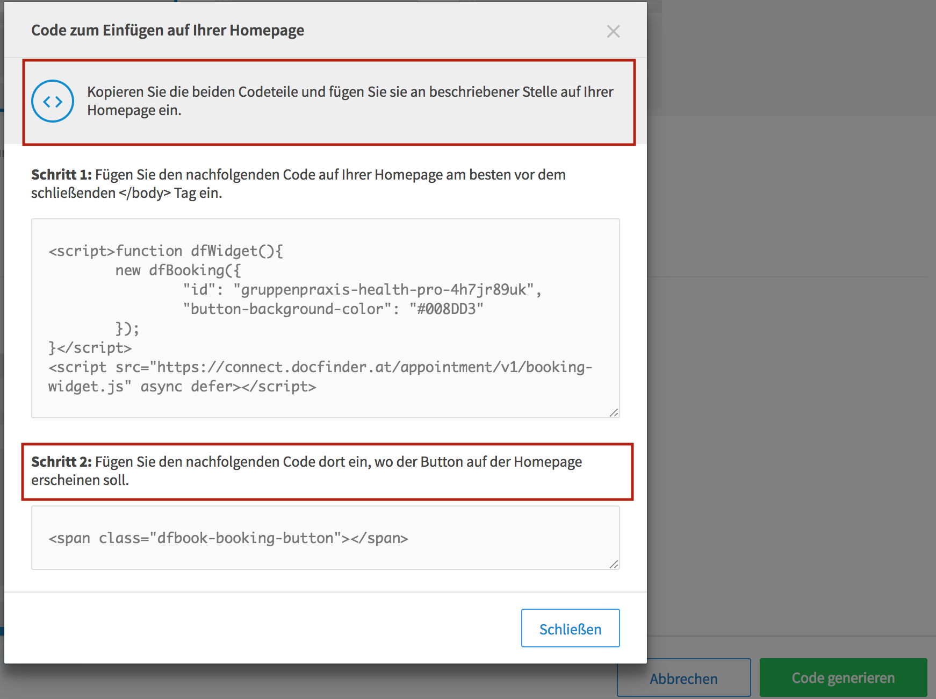Click the connect.docfinder.at script URL line

(320, 367)
